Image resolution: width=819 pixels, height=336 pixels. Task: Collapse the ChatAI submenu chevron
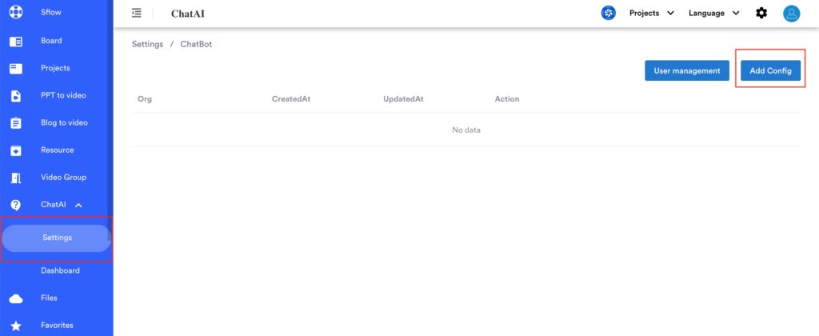[78, 206]
